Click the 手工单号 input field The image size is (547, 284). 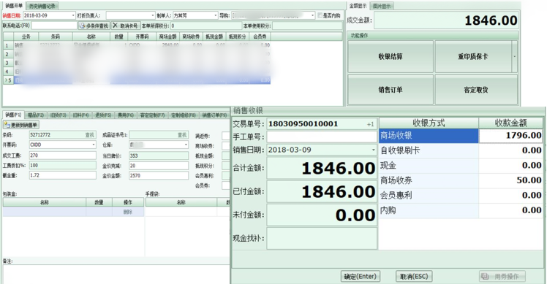point(322,137)
